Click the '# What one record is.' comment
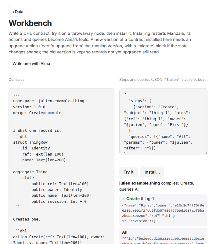This screenshot has height=244, width=216. tap(37, 131)
